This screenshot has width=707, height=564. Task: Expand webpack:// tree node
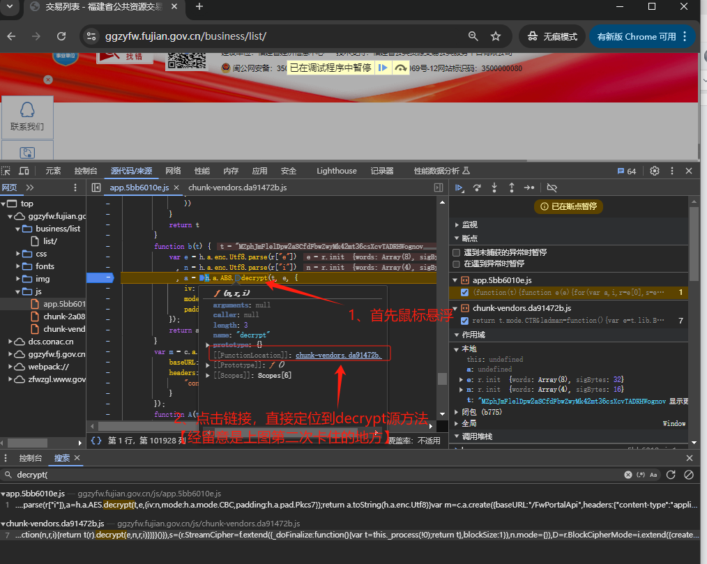click(10, 367)
